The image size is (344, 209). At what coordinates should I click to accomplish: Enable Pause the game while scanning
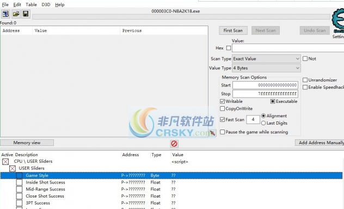[x=222, y=132]
